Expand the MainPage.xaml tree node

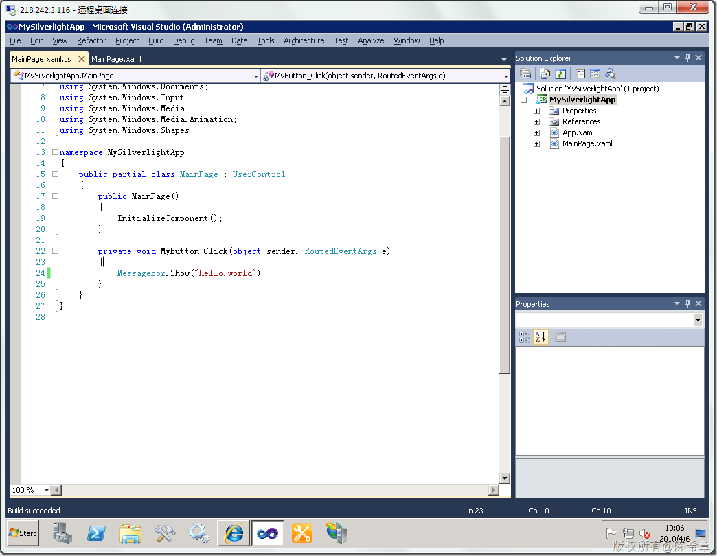tap(537, 144)
